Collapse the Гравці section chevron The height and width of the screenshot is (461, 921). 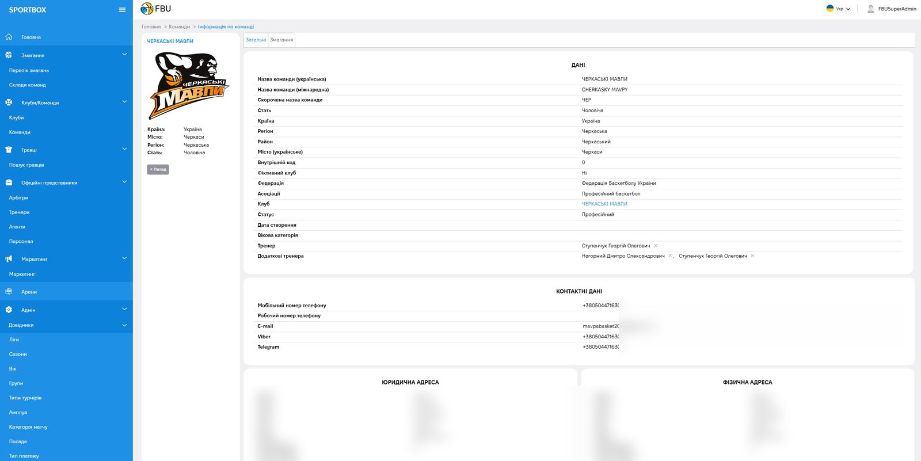(124, 149)
